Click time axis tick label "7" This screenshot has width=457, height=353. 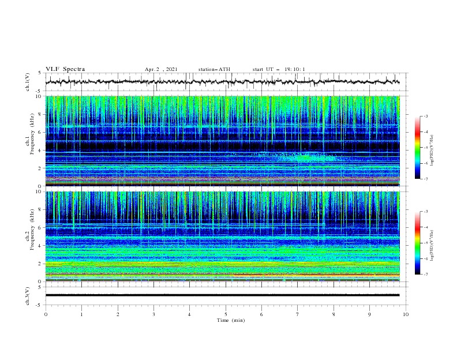298,314
